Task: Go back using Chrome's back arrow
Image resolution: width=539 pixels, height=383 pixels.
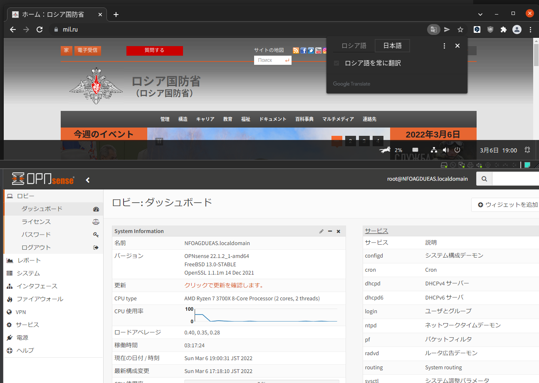Action: coord(13,29)
